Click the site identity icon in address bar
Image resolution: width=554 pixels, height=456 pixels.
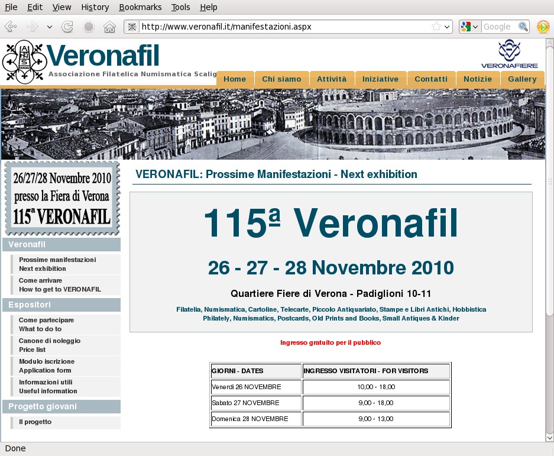click(x=132, y=27)
